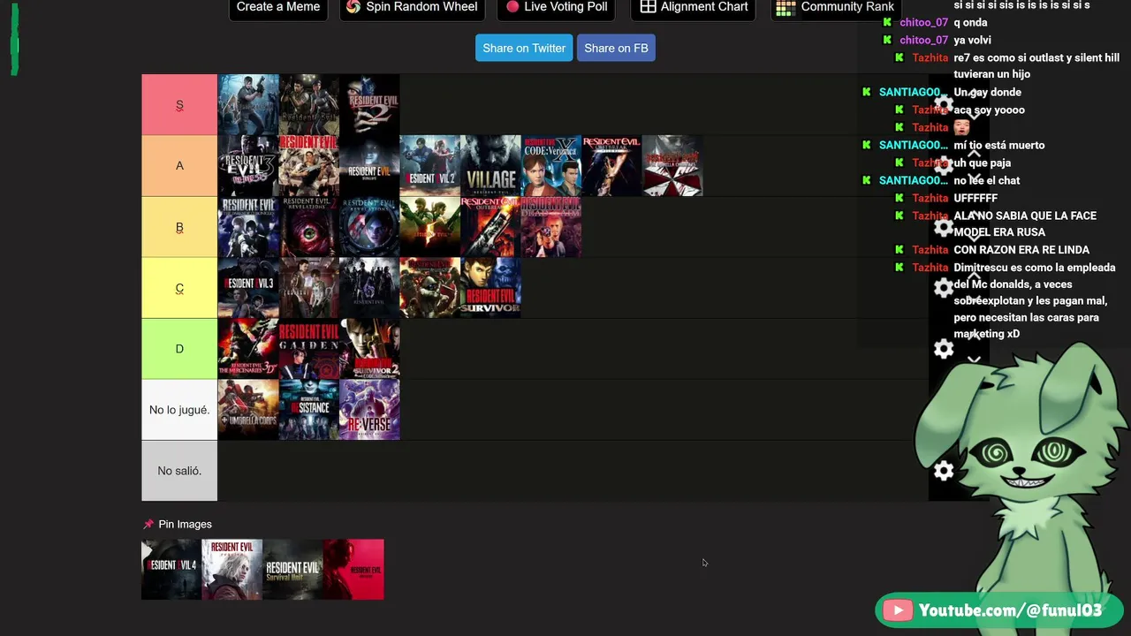Screen dimensions: 1131x636
Task: Open settings gear for B tier row
Action: click(944, 226)
